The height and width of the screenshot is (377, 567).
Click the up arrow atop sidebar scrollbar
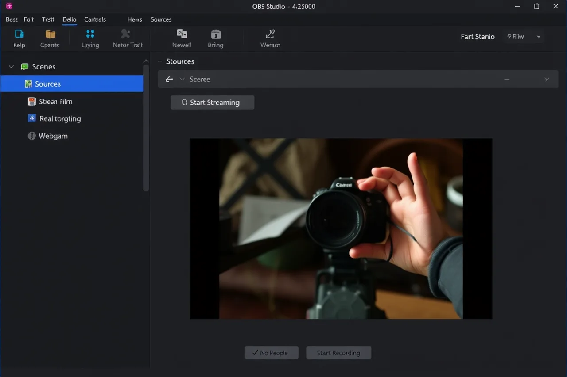(146, 61)
